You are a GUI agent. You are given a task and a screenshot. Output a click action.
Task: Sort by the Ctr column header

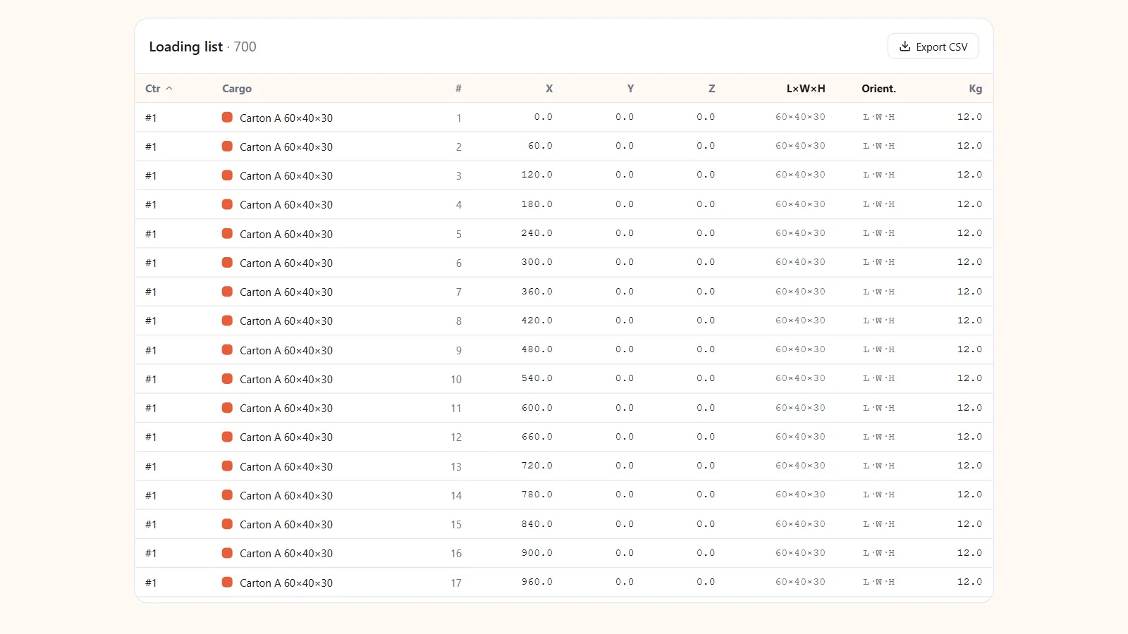[159, 89]
